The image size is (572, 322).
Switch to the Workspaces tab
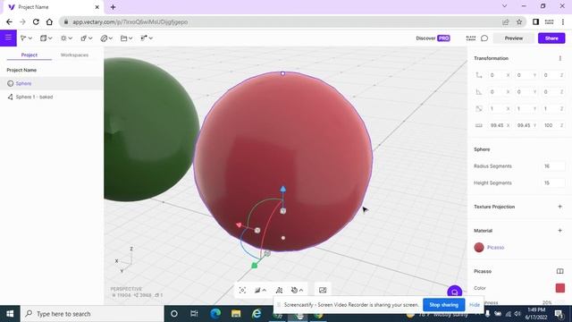point(74,55)
